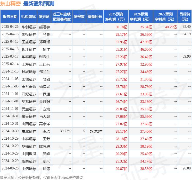Click the 上海证券 institution cell

tap(29, 64)
